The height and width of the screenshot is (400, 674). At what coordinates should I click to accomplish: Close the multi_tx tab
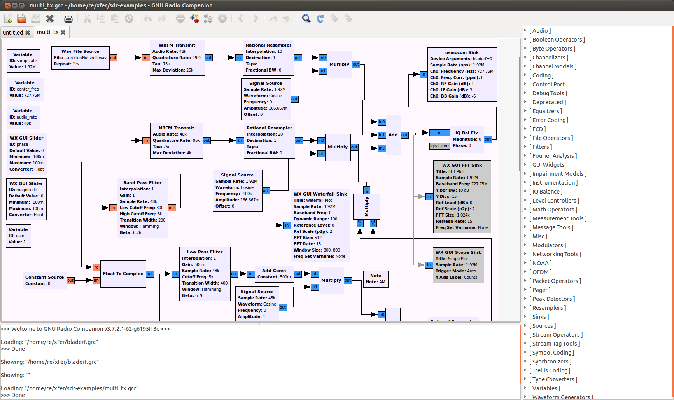pyautogui.click(x=63, y=32)
